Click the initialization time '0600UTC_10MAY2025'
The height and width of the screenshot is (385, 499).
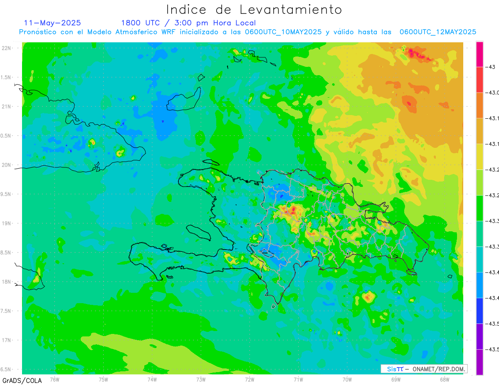283,32
